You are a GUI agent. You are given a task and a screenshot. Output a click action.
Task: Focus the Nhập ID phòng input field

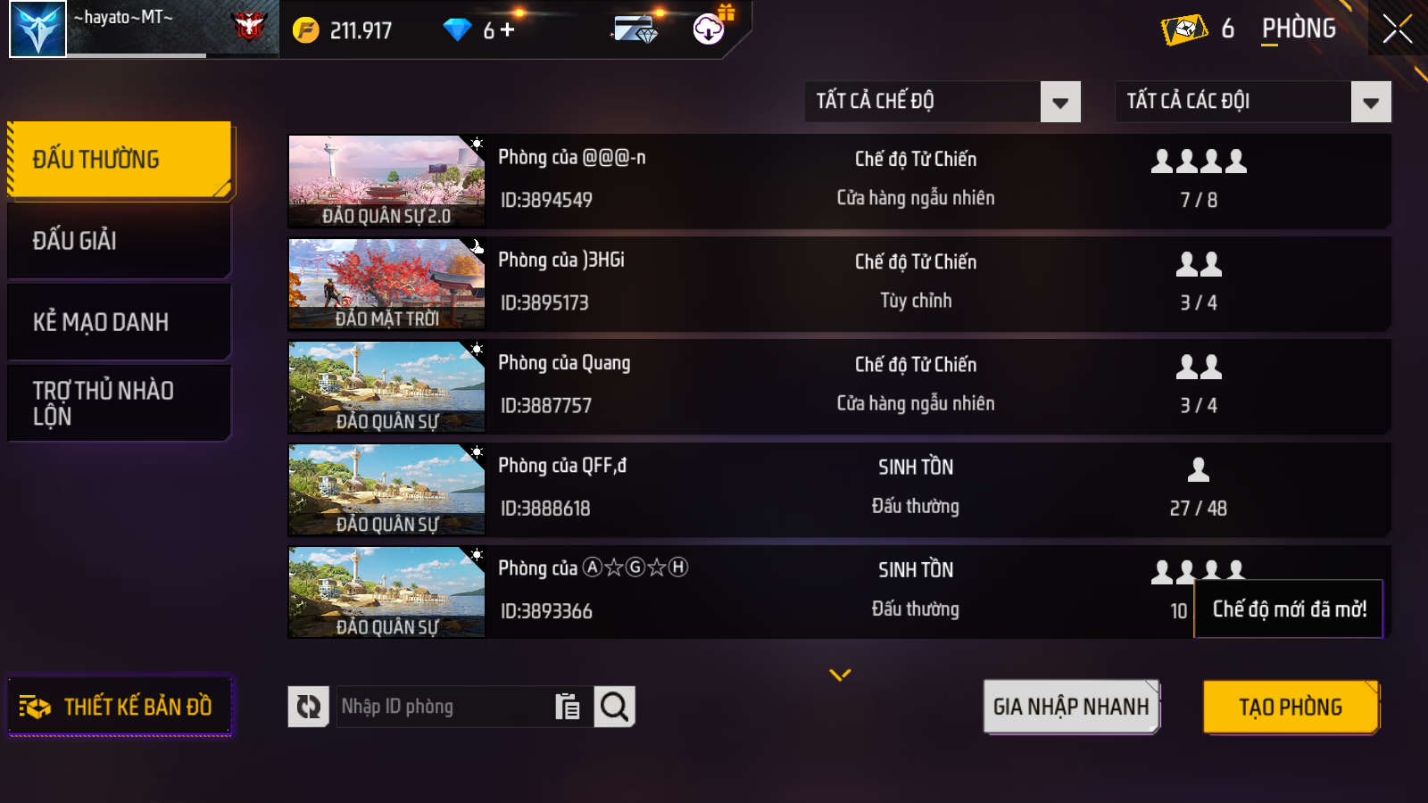[443, 707]
